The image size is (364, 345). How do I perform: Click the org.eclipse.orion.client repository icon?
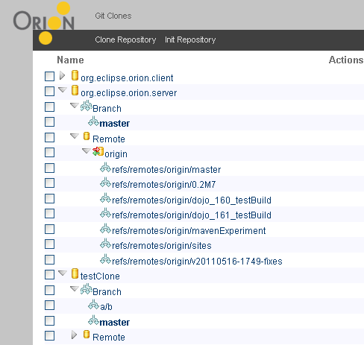click(75, 75)
